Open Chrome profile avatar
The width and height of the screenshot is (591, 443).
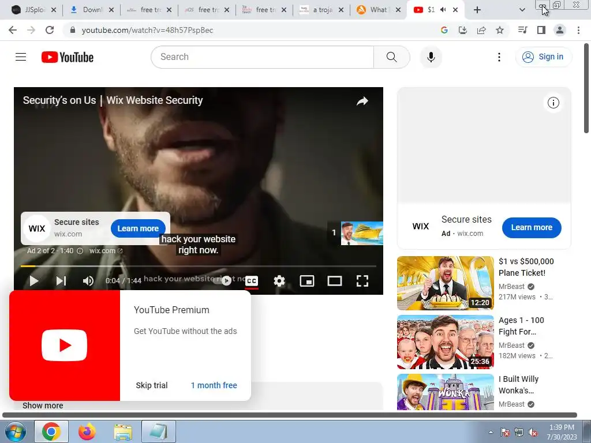[x=560, y=30]
